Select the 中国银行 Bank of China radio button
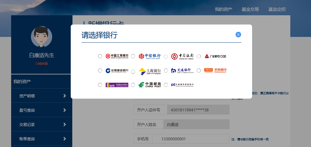 pos(166,57)
